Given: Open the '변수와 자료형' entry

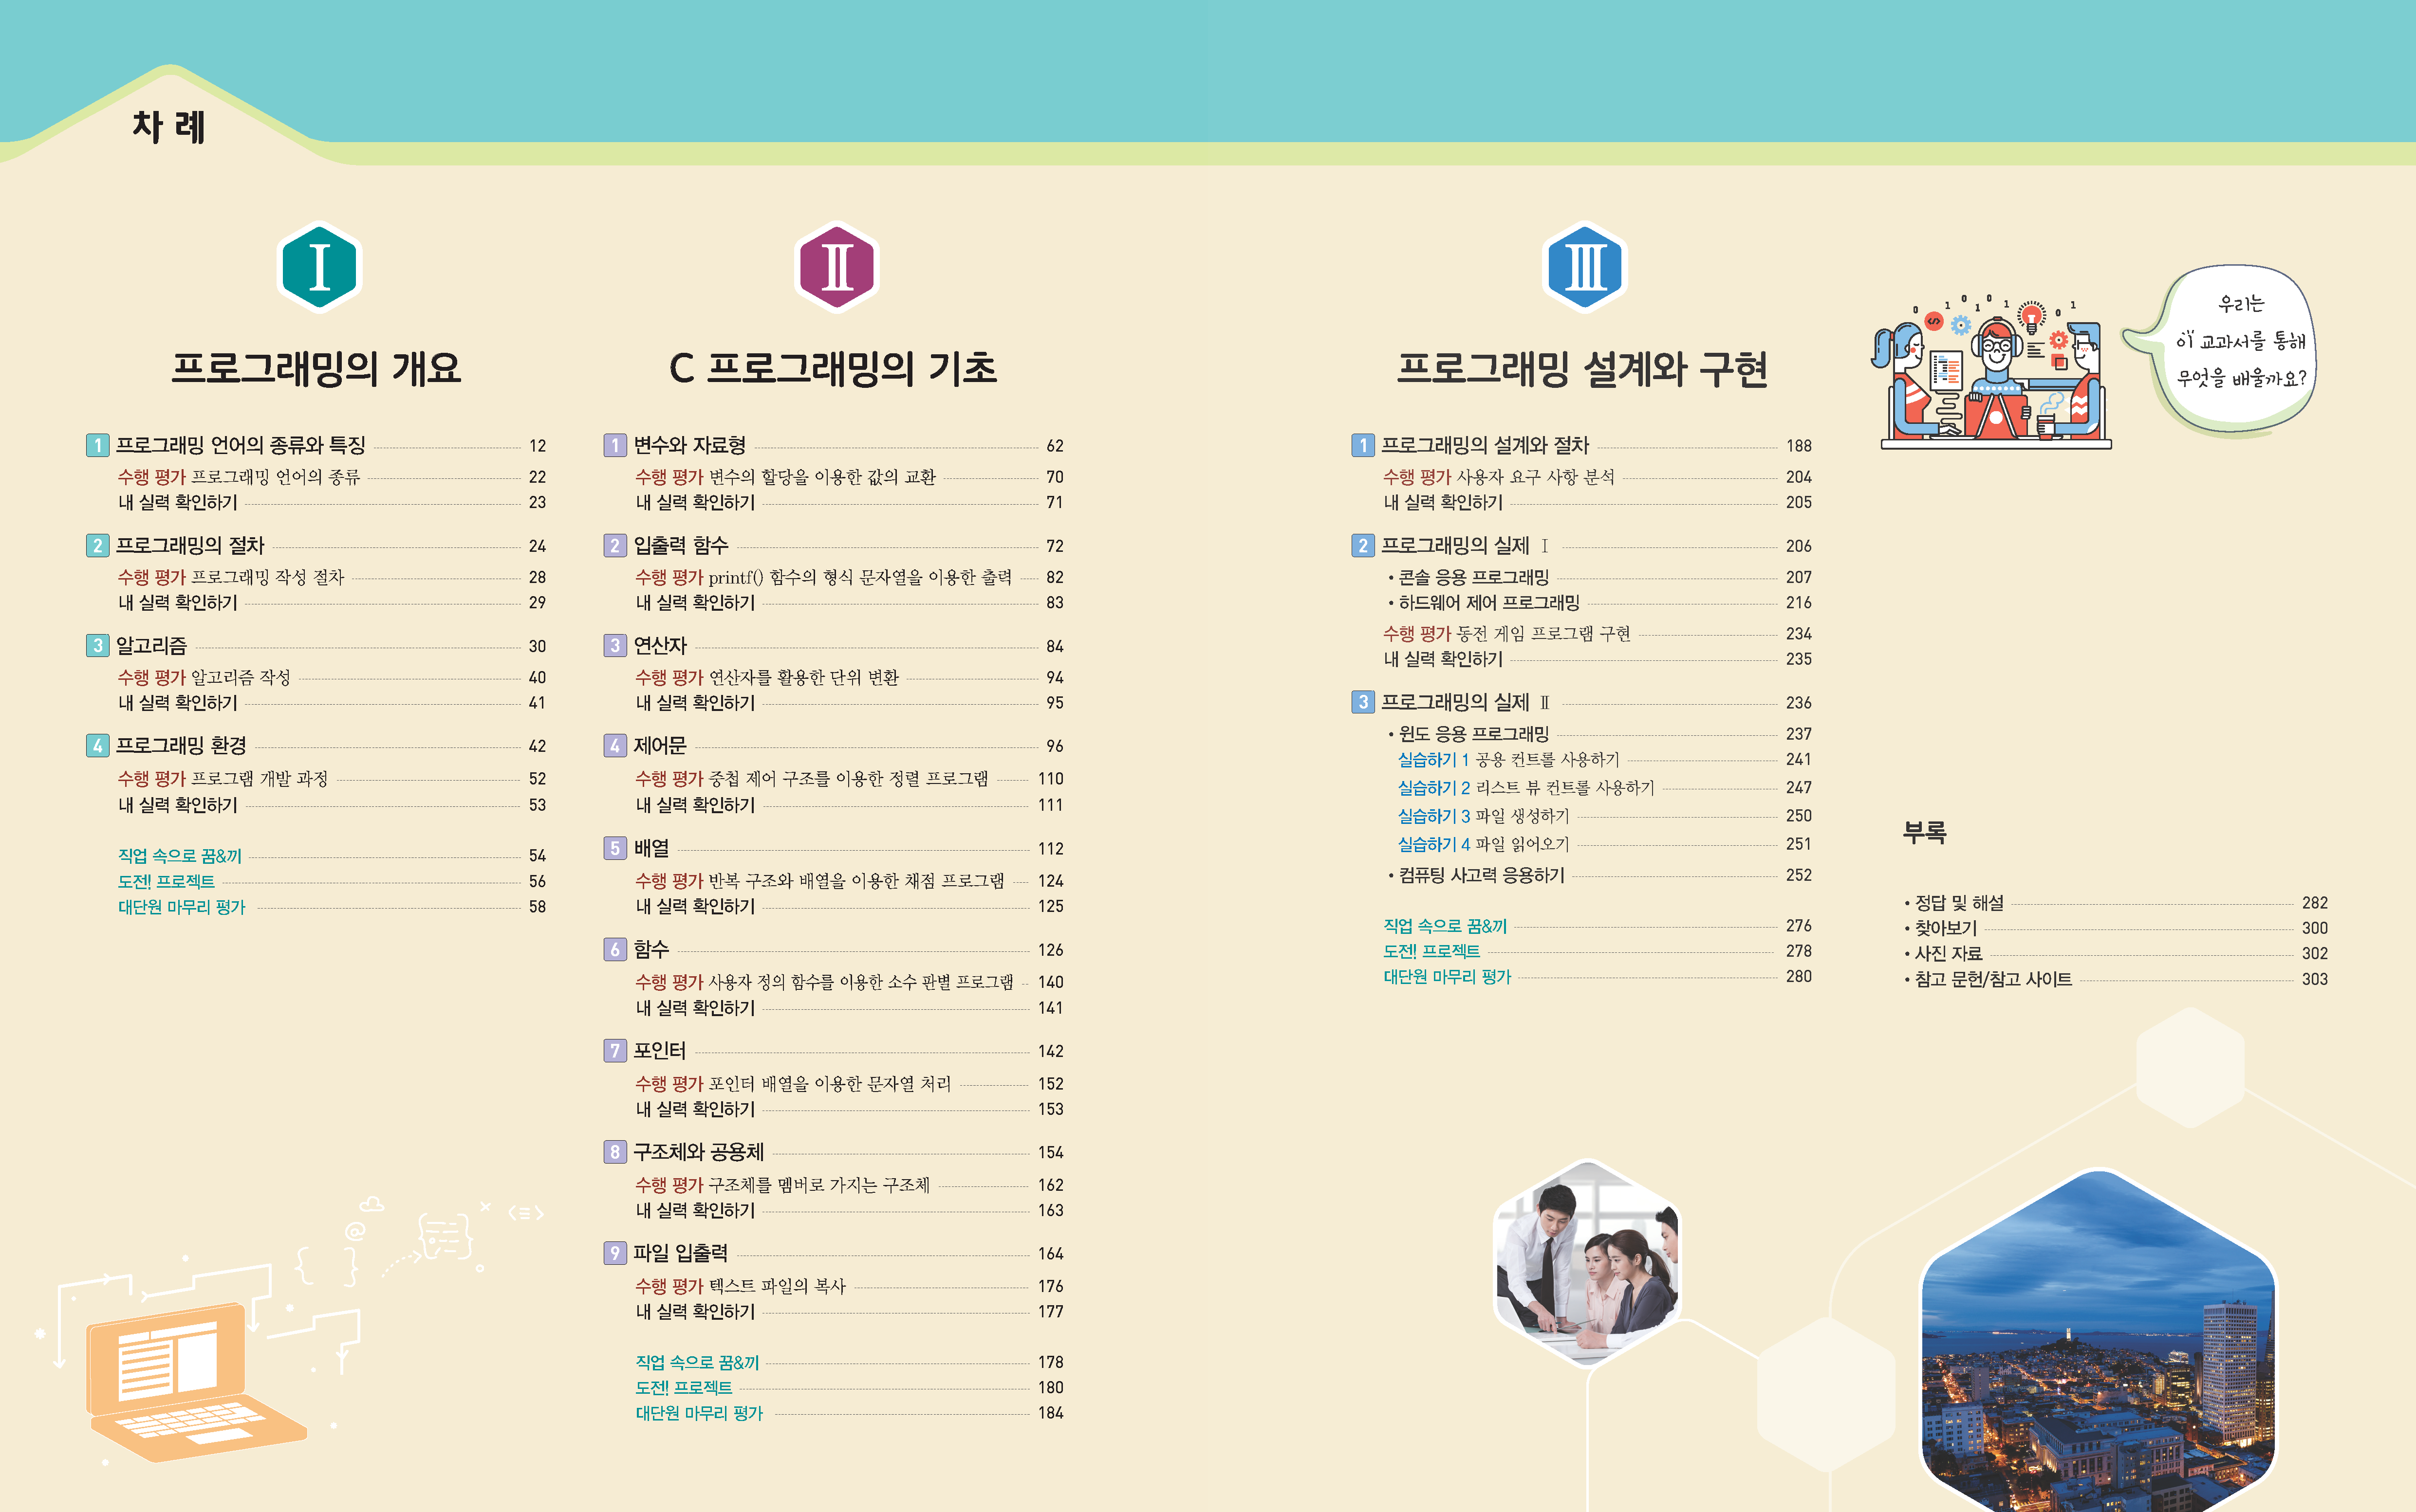Looking at the screenshot, I should (689, 445).
